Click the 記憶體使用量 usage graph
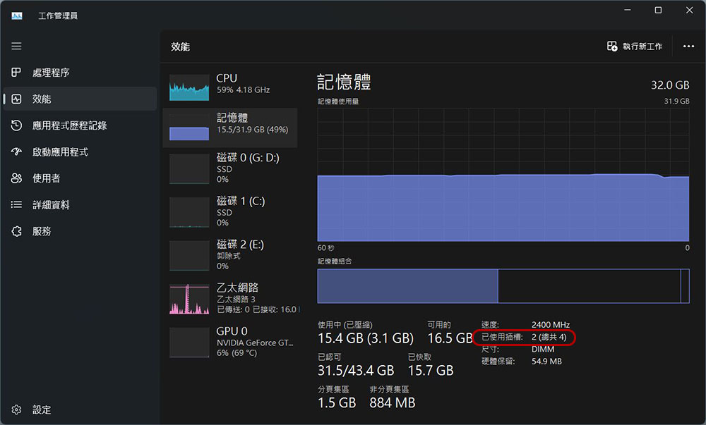 pyautogui.click(x=503, y=175)
